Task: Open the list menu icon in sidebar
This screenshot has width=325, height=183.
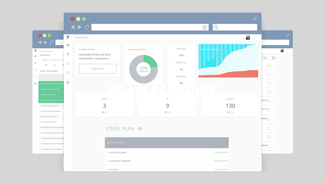Action: (68, 54)
